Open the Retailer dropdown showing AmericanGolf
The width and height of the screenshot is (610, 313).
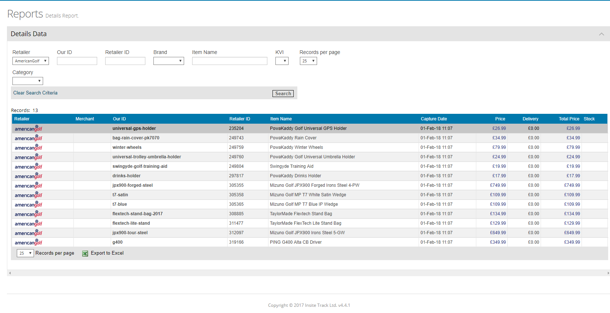click(31, 61)
